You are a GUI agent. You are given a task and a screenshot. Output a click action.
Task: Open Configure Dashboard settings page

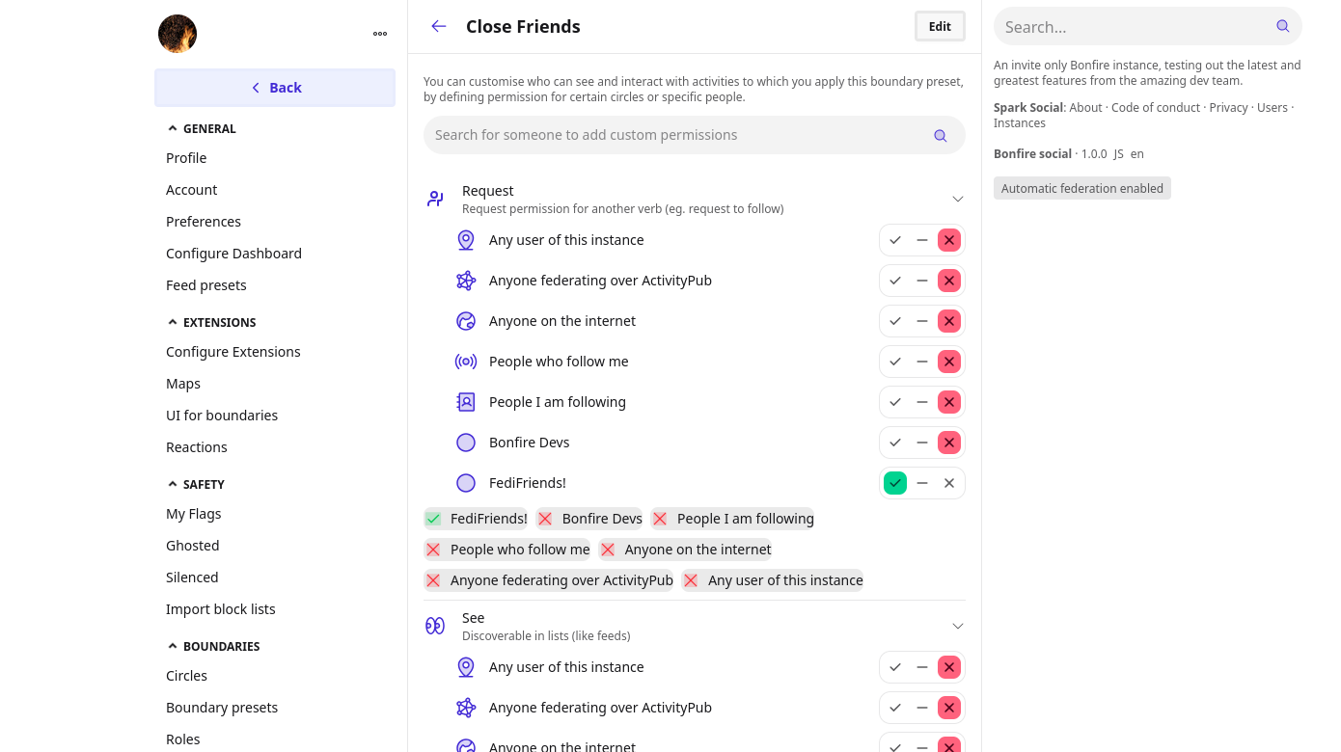[233, 254]
